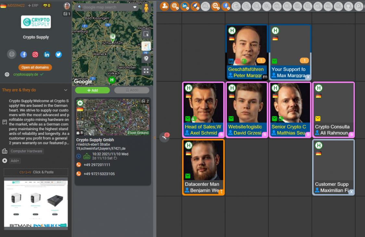Toggle the map layer type thumbnail
Viewport: 365px width, 237px height.
tap(146, 46)
